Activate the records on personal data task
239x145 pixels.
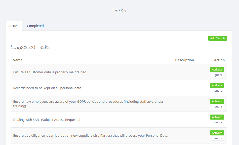(217, 85)
